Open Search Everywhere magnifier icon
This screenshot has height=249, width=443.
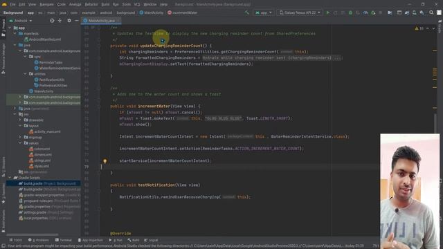(431, 12)
